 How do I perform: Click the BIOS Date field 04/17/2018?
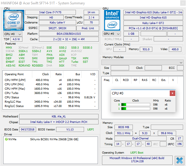[27, 129]
